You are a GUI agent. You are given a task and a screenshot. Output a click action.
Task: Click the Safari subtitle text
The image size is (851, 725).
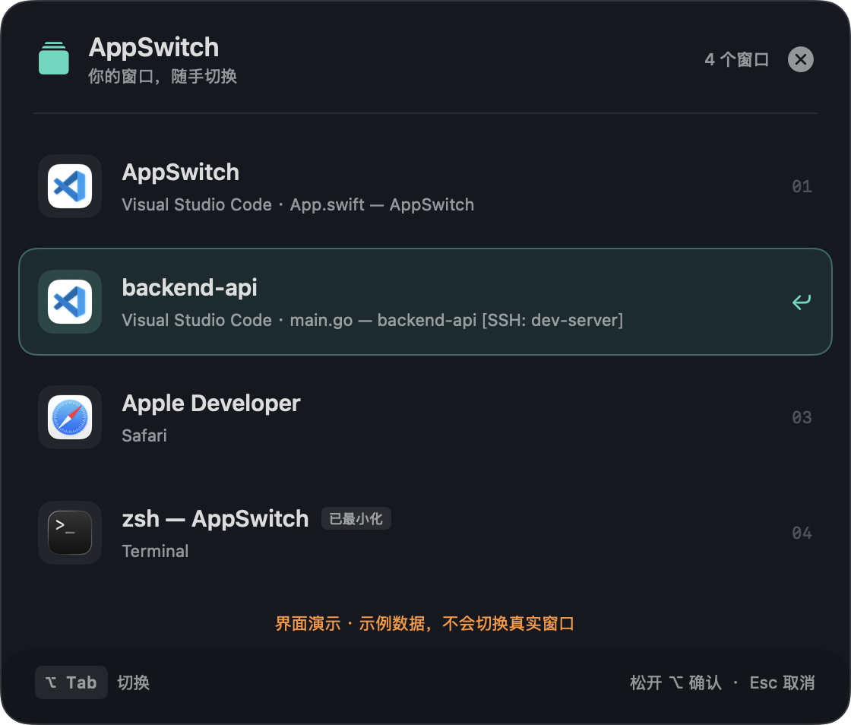coord(144,435)
